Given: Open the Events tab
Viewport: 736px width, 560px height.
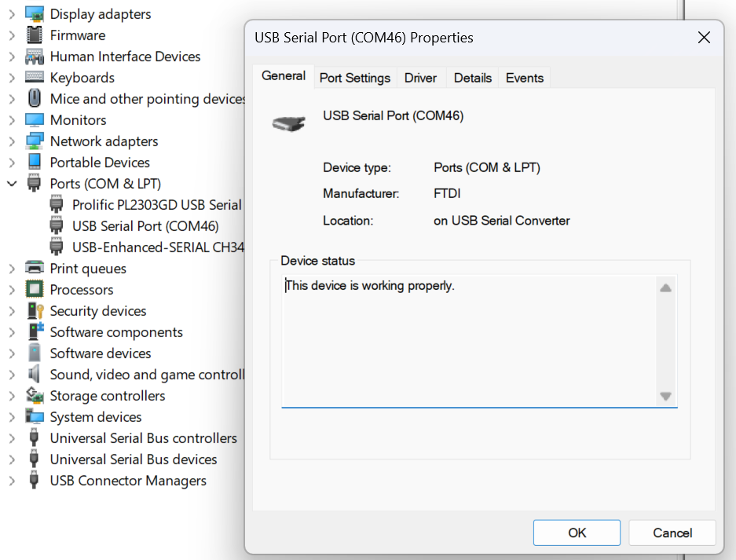Looking at the screenshot, I should click(524, 78).
